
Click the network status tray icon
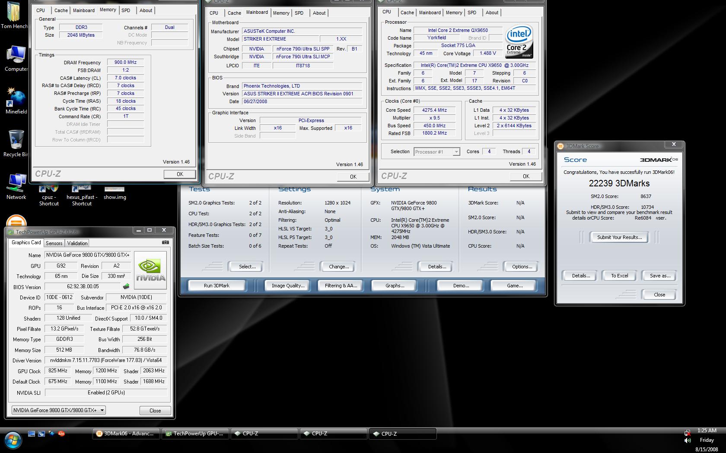pyautogui.click(x=688, y=432)
